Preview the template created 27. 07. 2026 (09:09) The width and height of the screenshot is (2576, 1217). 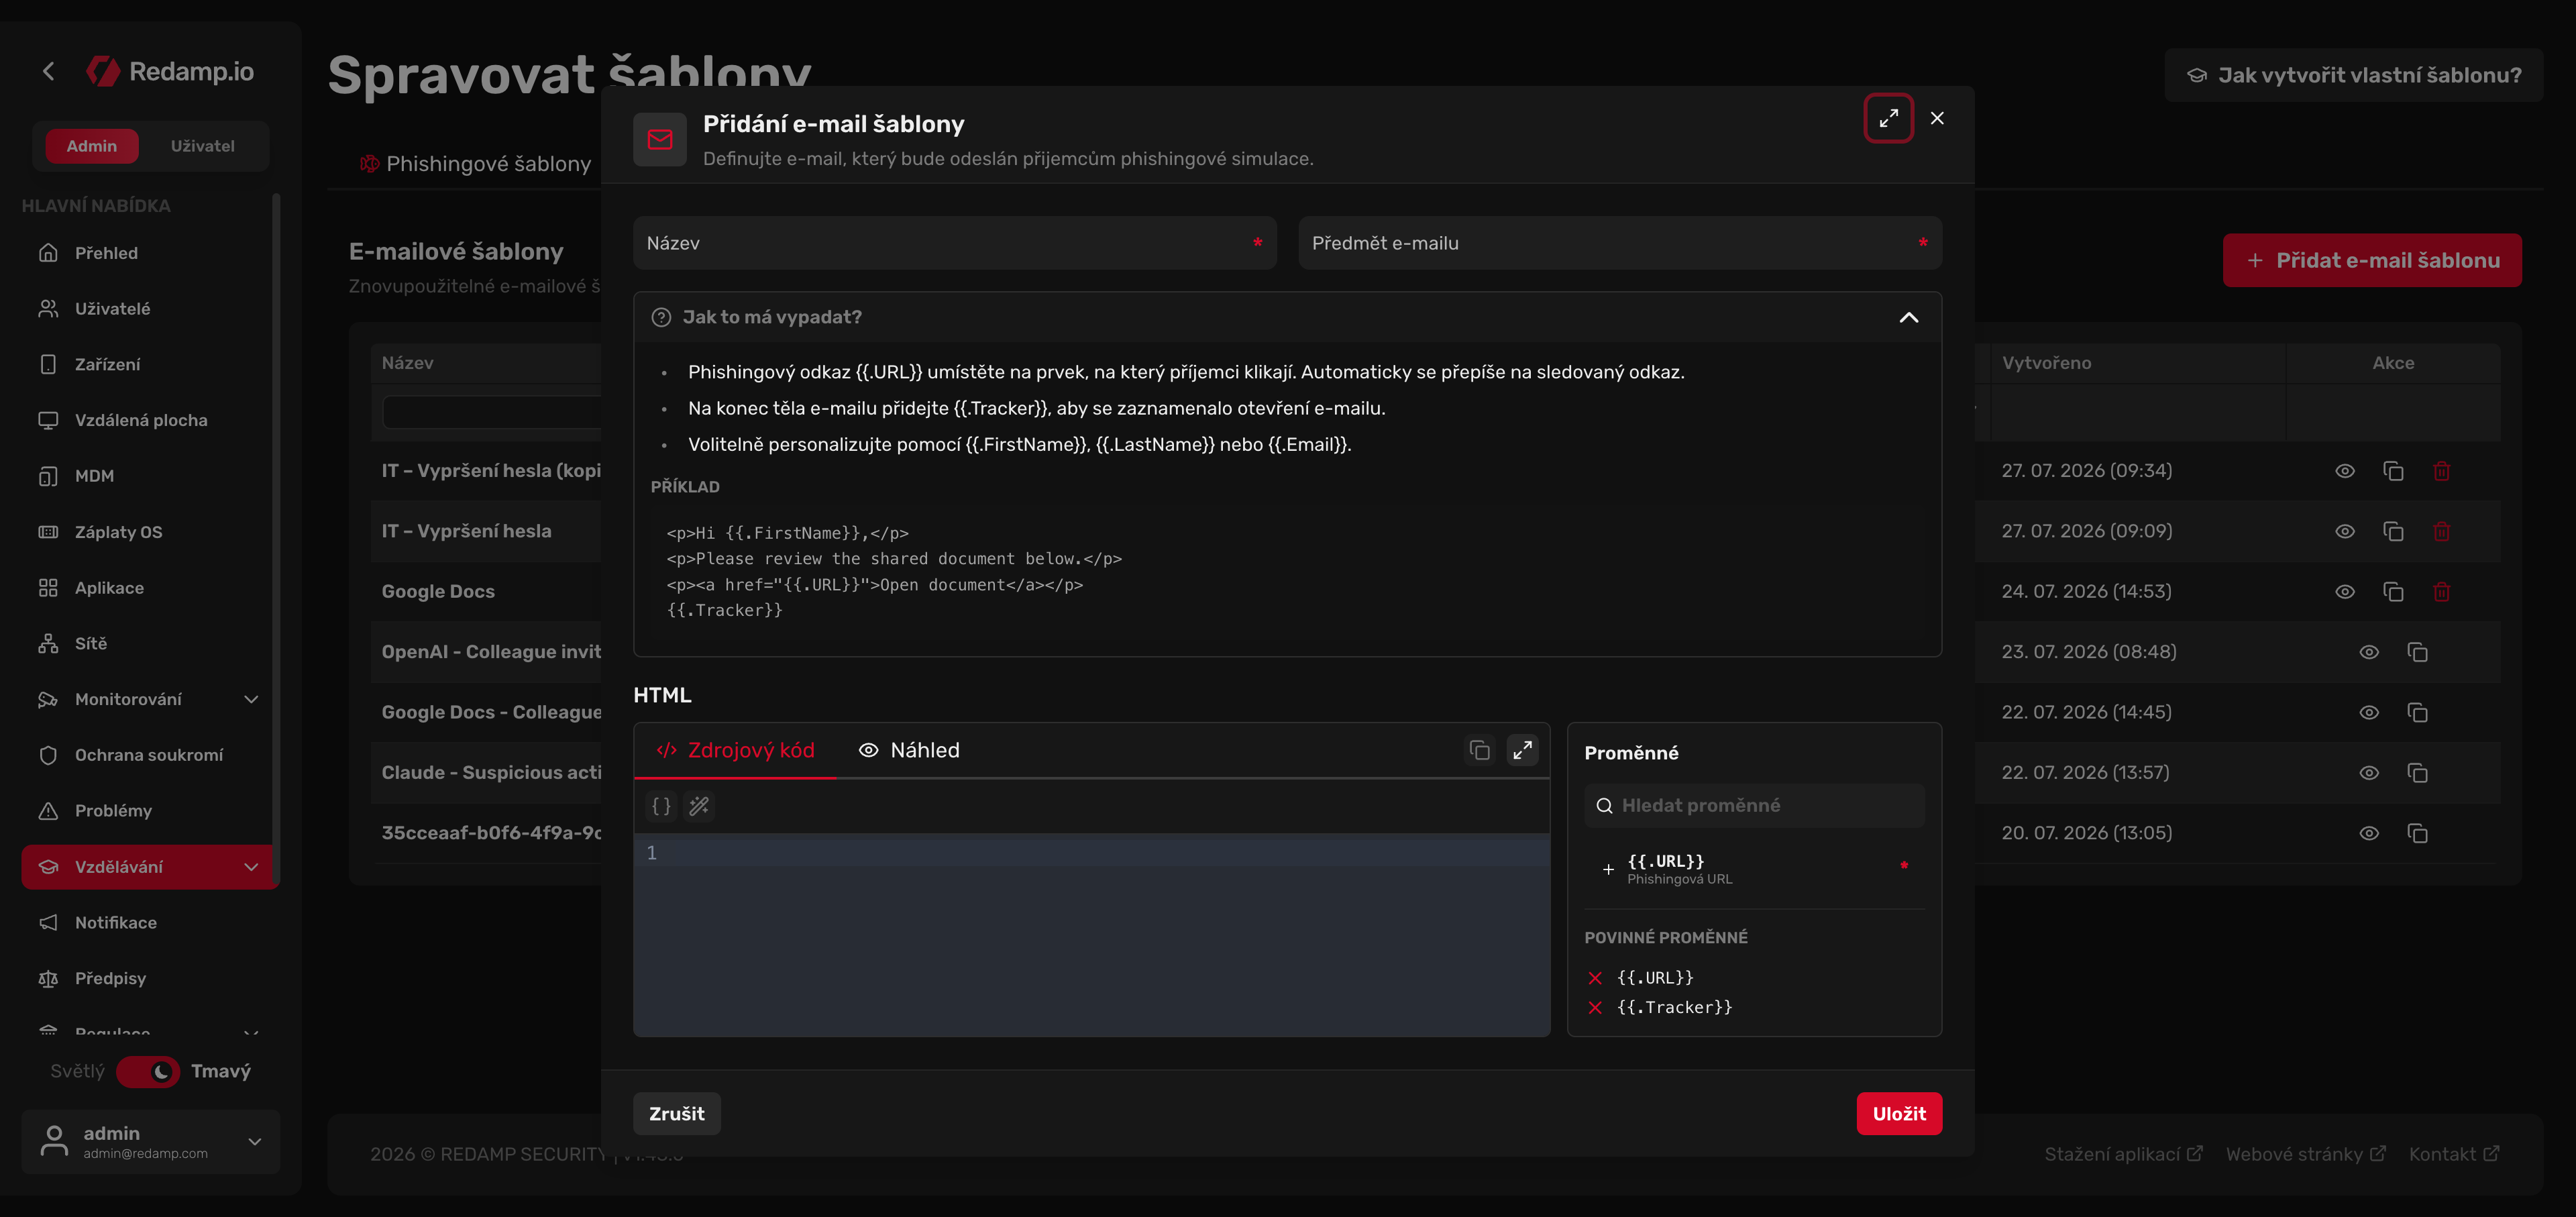coord(2344,532)
